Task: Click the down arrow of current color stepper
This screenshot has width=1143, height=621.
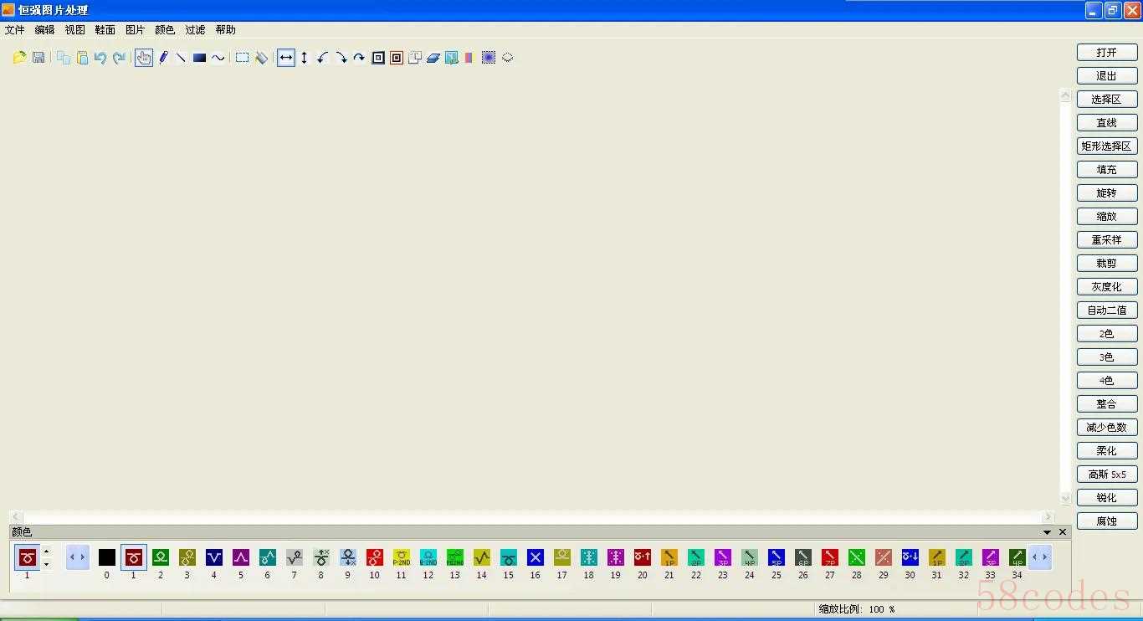Action: (46, 564)
